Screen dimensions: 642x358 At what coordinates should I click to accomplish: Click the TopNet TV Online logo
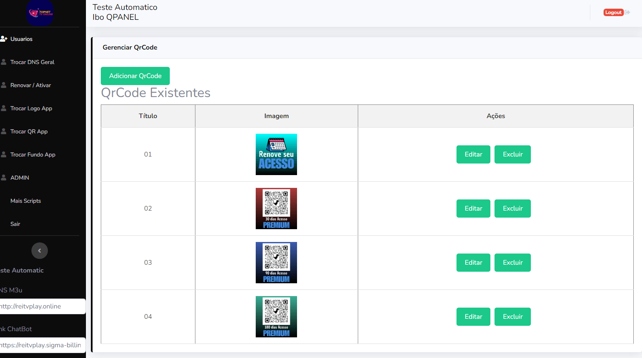(40, 13)
